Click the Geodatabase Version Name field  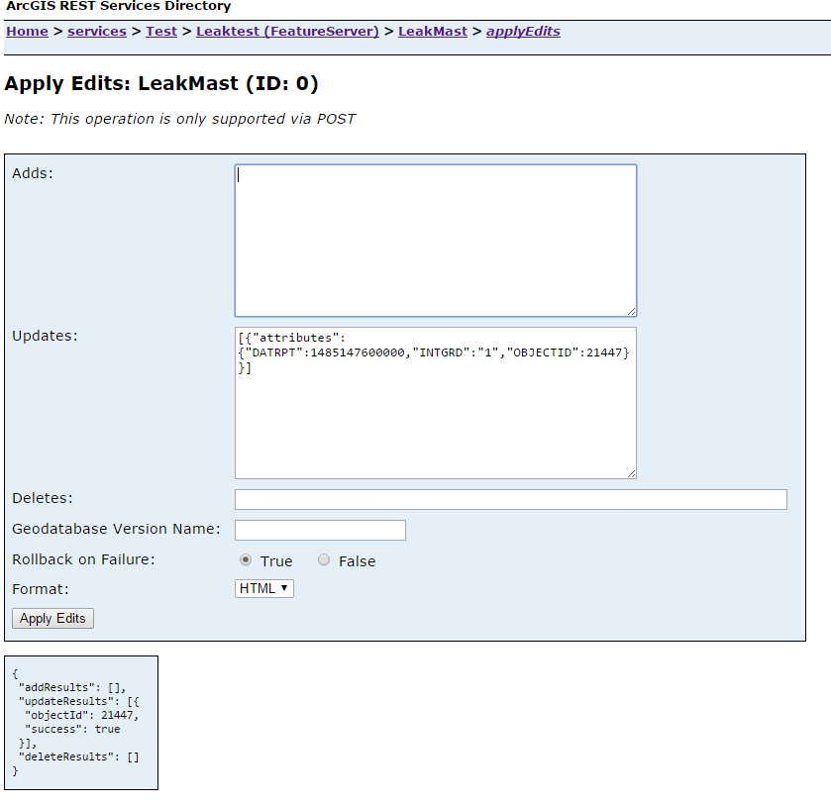tap(320, 530)
